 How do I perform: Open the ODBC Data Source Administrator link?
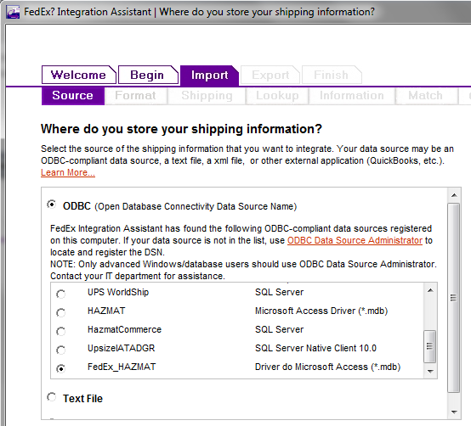(x=355, y=240)
